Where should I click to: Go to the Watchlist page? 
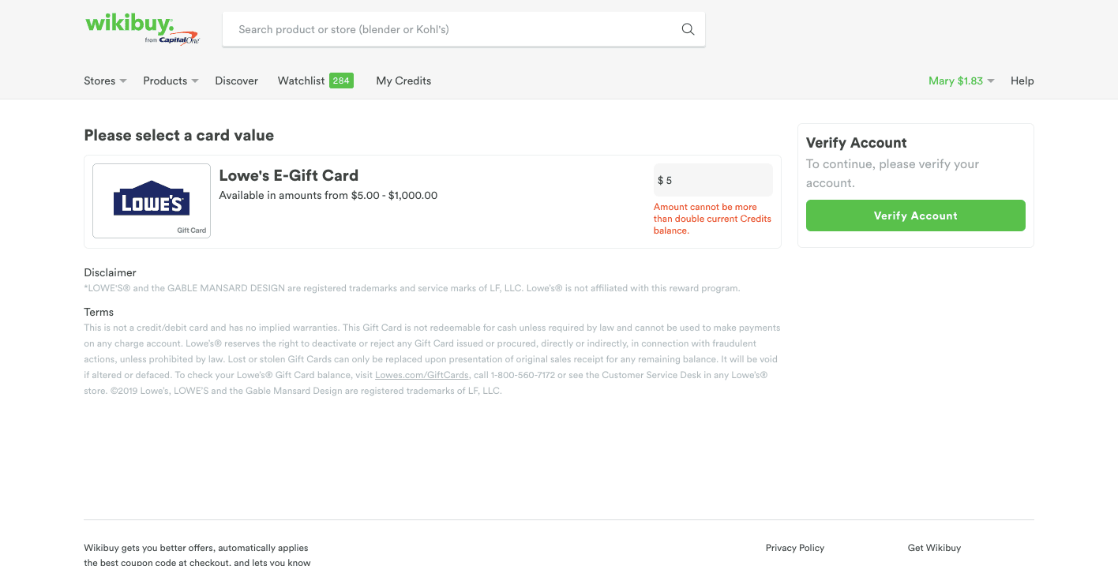301,81
